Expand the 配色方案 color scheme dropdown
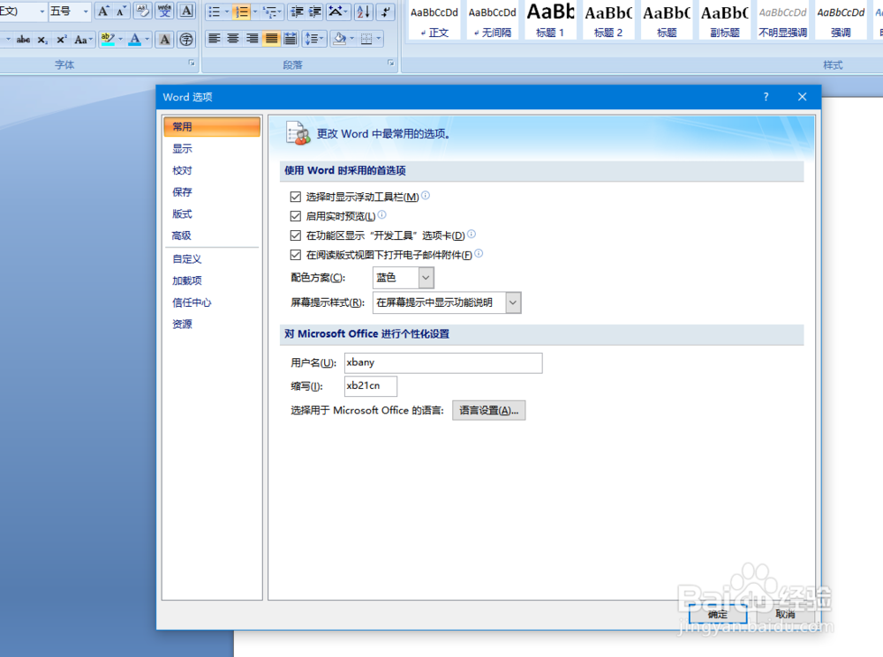The width and height of the screenshot is (883, 657). coord(426,277)
